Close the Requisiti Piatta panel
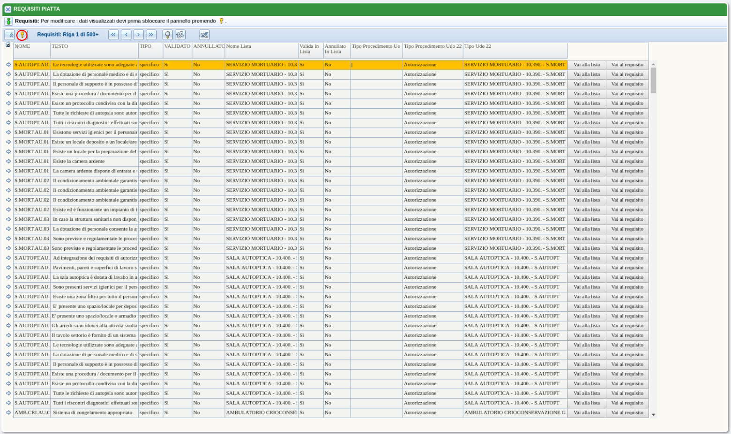The image size is (731, 434). tap(8, 9)
